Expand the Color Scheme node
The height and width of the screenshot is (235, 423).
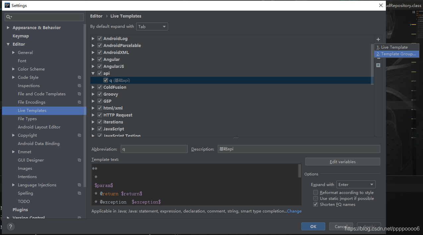point(13,69)
